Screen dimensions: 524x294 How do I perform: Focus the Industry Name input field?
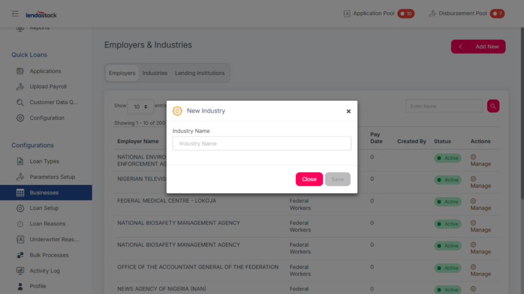tap(261, 144)
